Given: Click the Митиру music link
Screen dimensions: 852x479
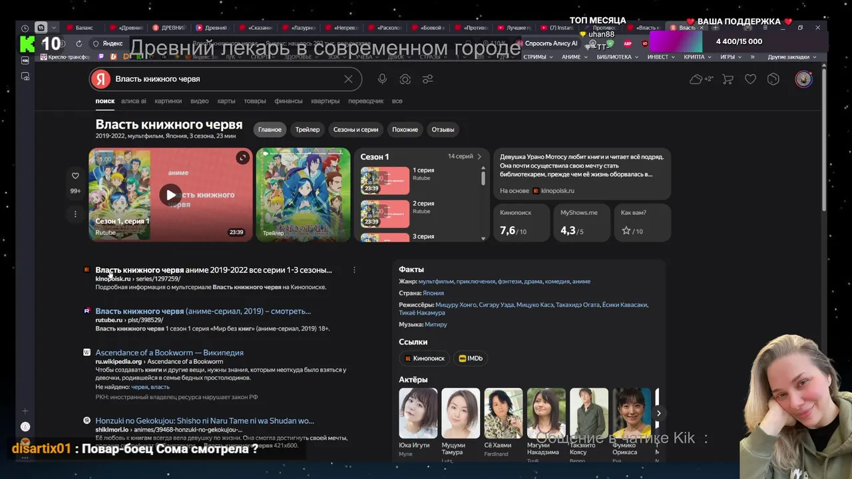Looking at the screenshot, I should pyautogui.click(x=435, y=325).
